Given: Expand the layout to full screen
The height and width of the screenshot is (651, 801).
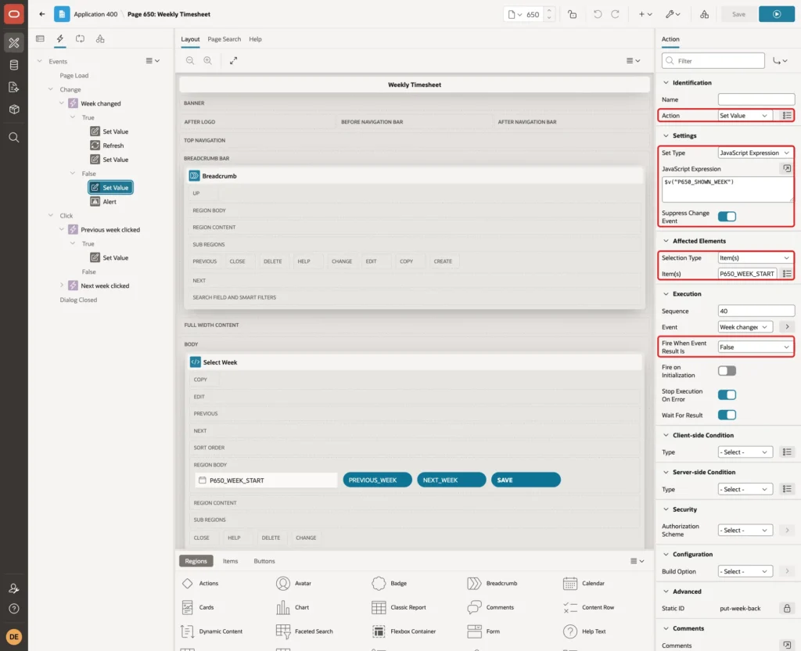Looking at the screenshot, I should pos(233,60).
